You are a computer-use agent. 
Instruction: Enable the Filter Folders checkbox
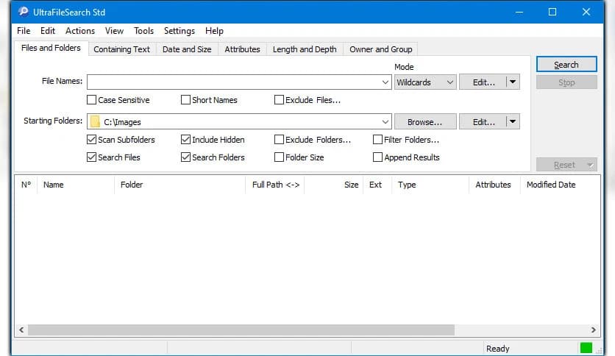377,140
